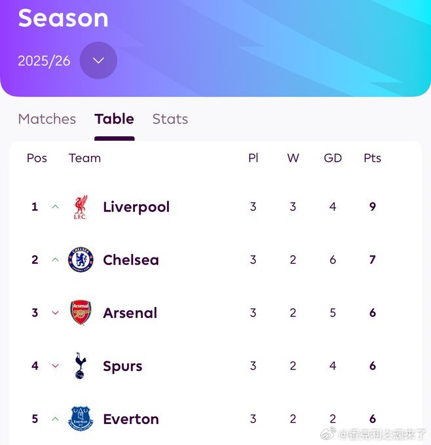Switch to the Matches tab
The width and height of the screenshot is (431, 445).
coord(47,119)
